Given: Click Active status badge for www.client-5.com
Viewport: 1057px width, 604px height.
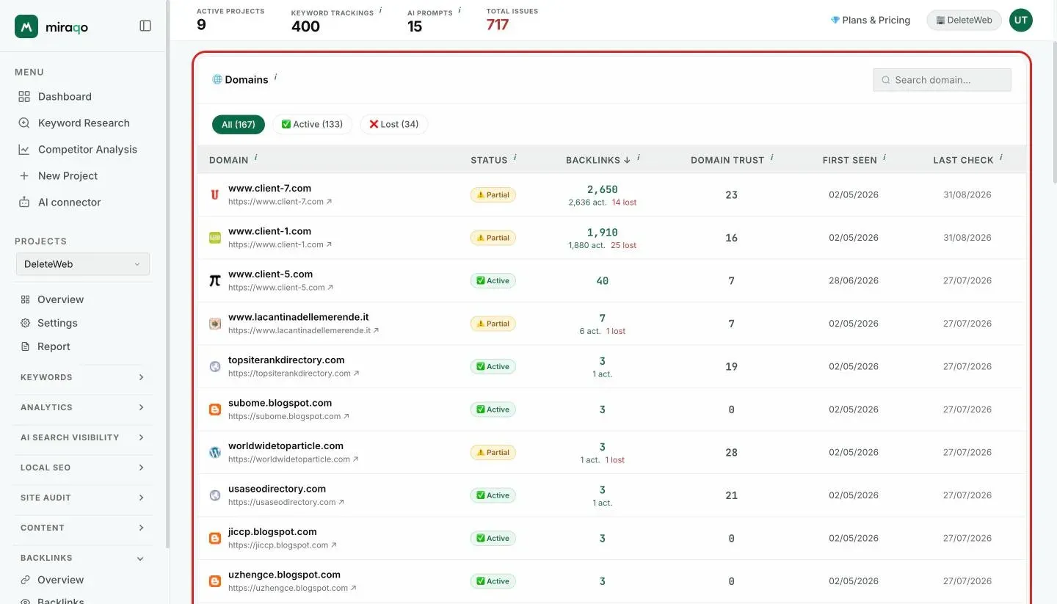Looking at the screenshot, I should pos(493,281).
